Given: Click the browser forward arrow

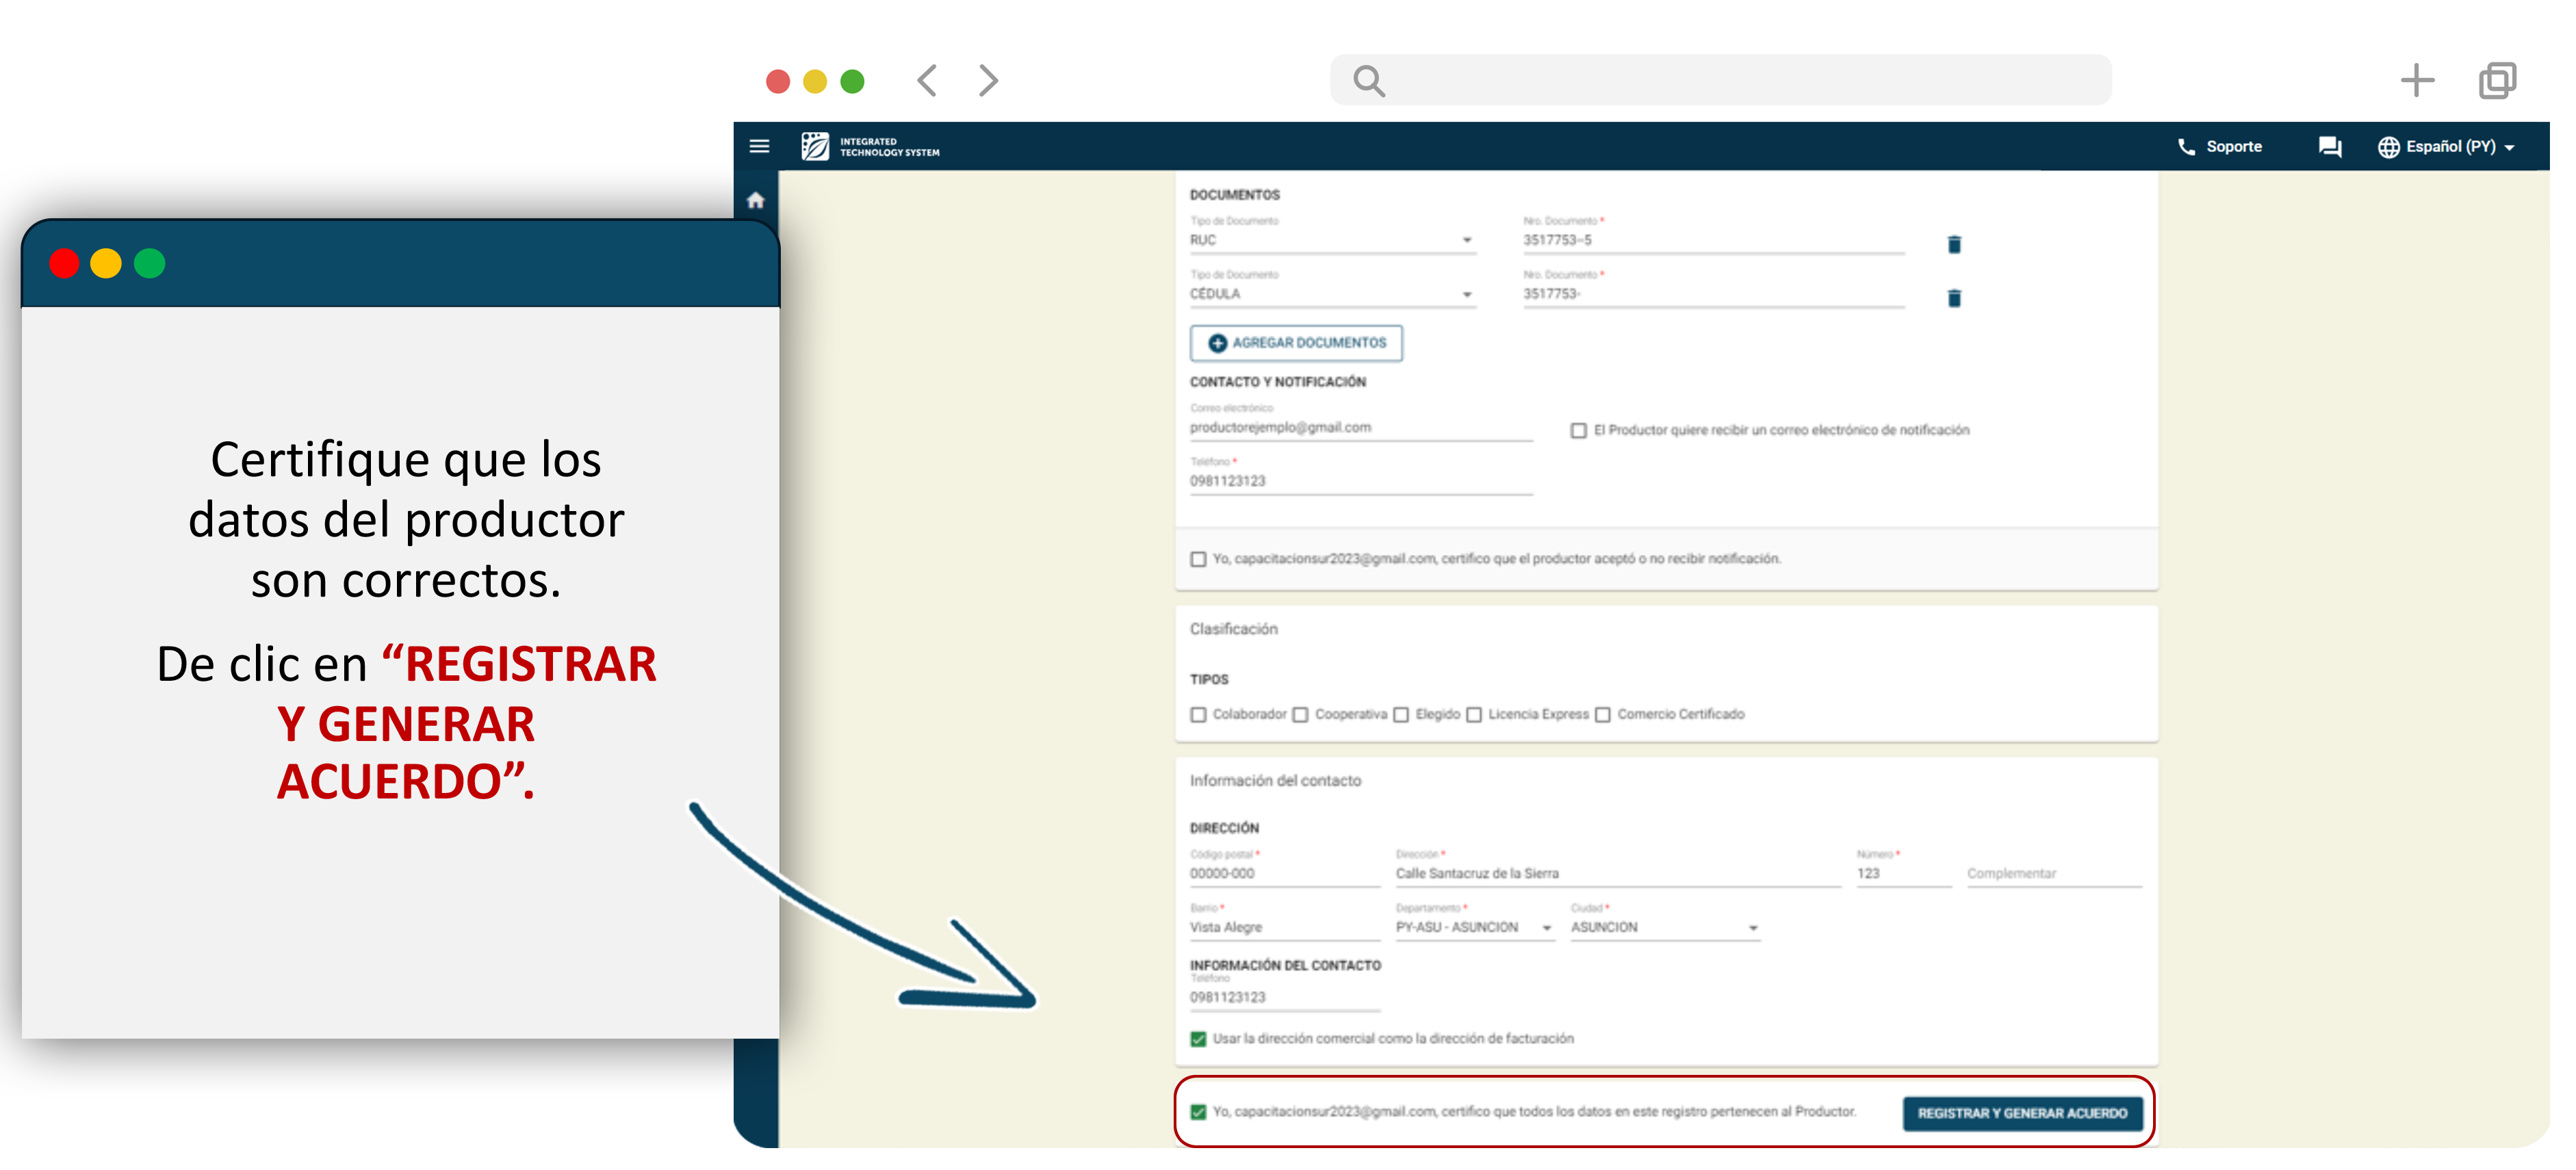Looking at the screenshot, I should (x=988, y=80).
